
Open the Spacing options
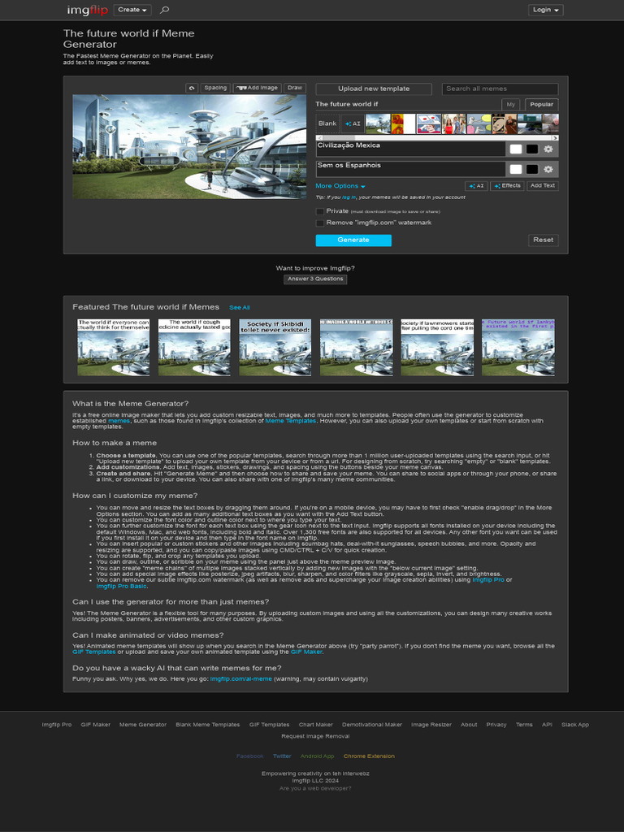click(215, 88)
